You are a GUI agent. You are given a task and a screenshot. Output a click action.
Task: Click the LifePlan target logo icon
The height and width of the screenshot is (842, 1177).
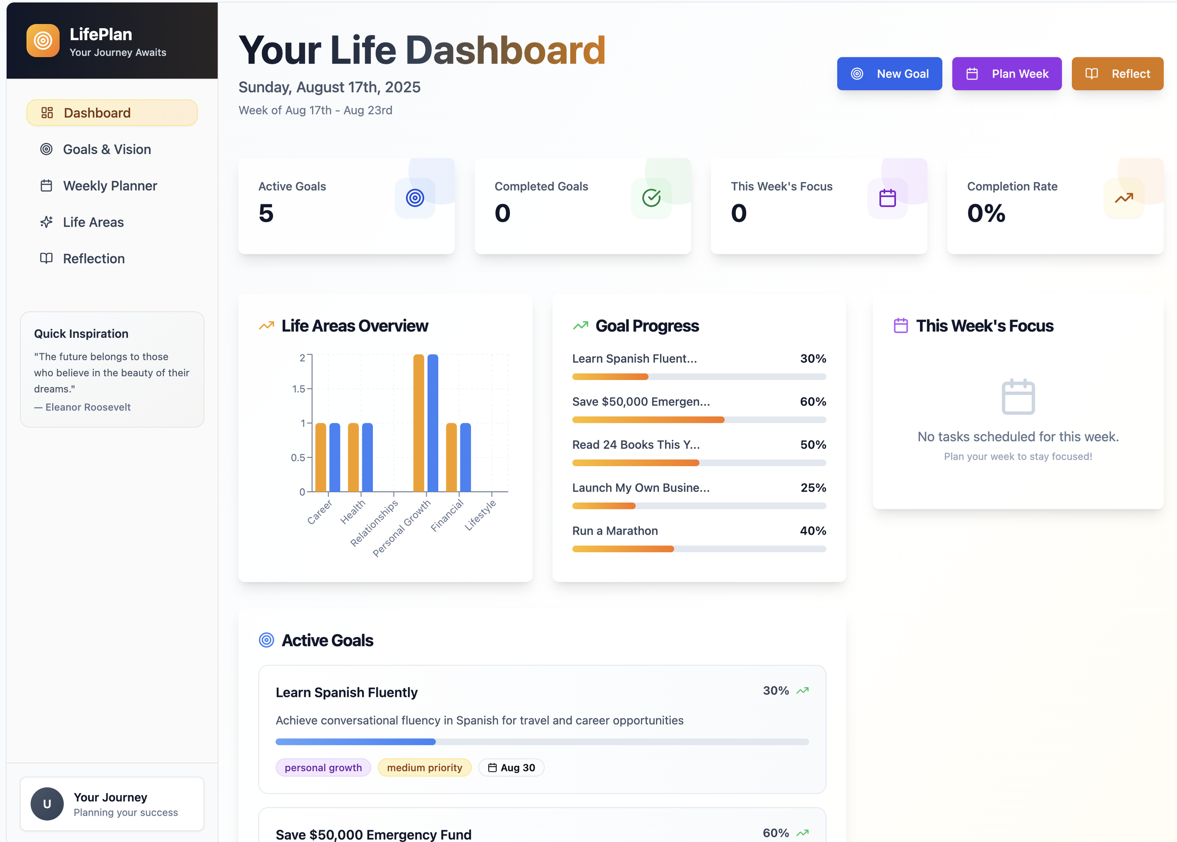[x=43, y=40]
